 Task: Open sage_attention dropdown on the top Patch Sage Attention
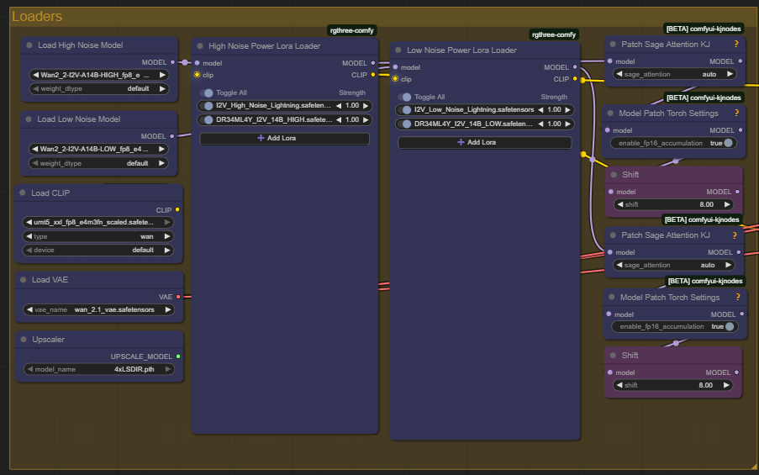pyautogui.click(x=675, y=74)
